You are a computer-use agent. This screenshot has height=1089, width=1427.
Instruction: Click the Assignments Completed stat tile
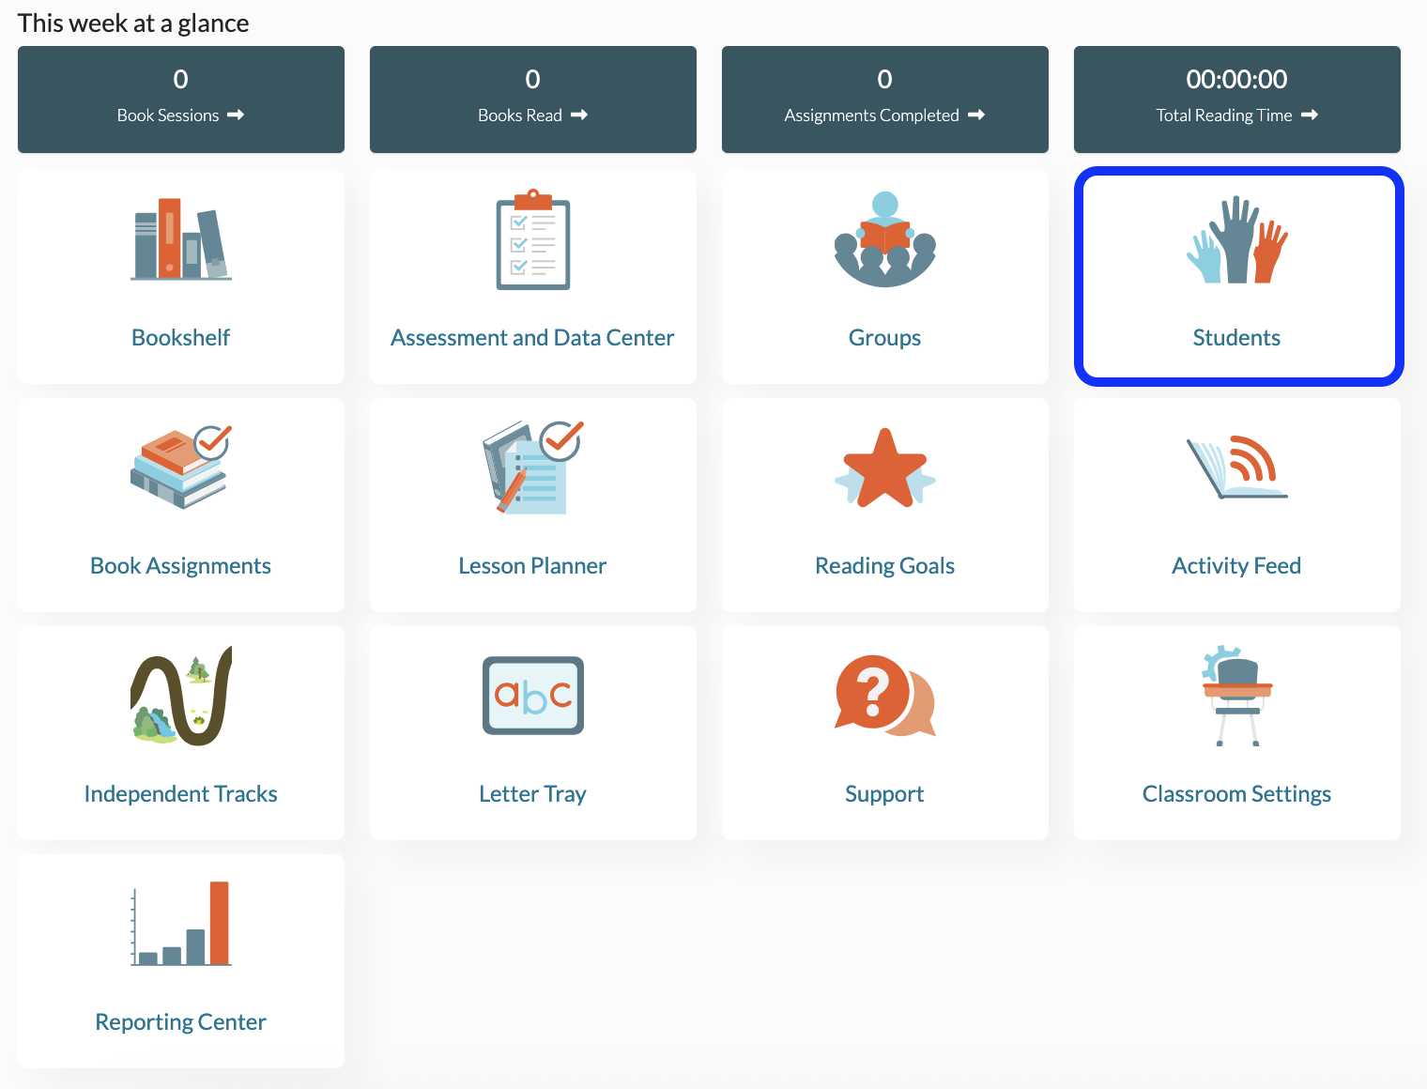click(x=885, y=100)
